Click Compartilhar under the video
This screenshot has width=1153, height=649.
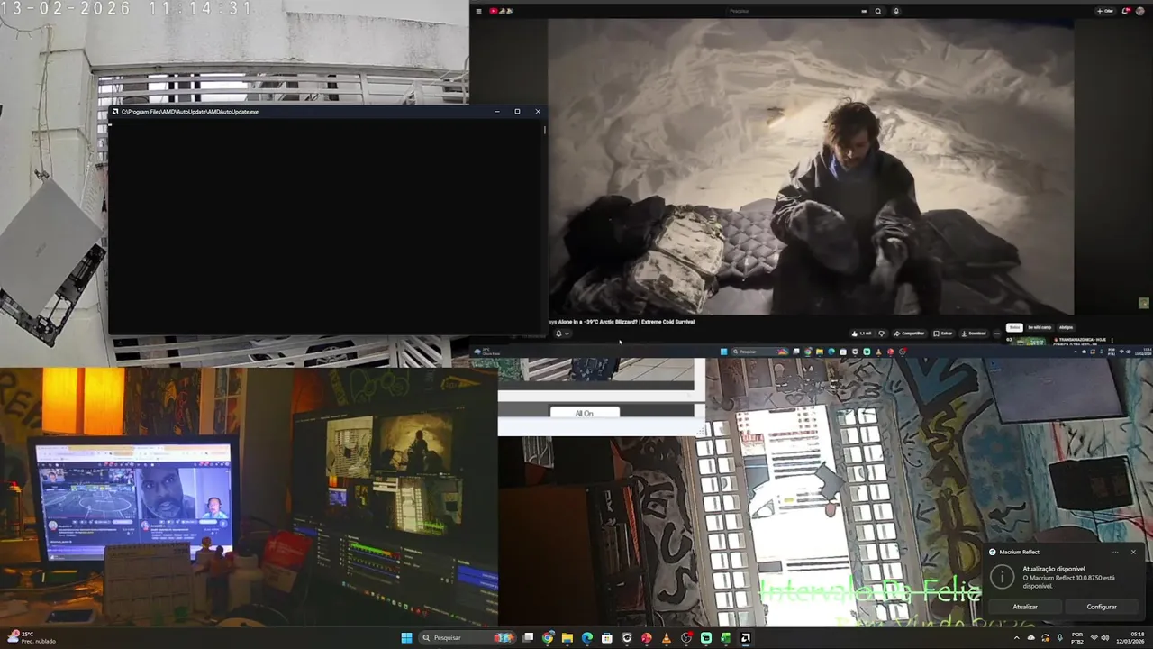point(910,334)
